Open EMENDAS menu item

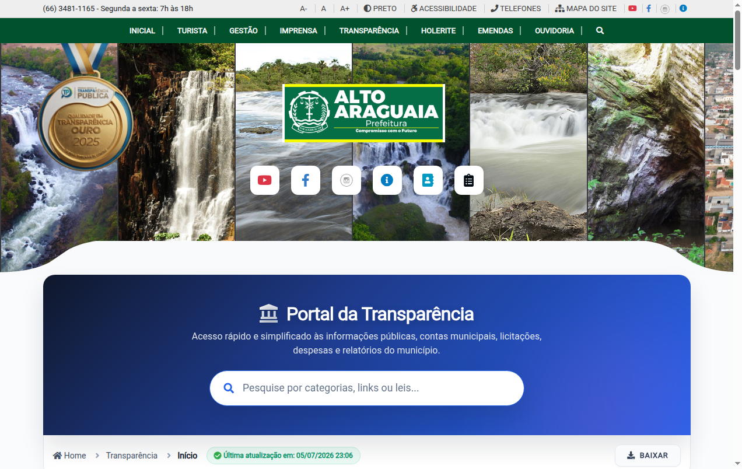495,30
